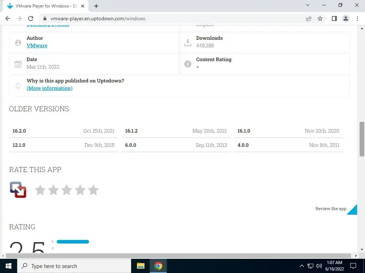
Task: Open older version 6.0.0
Action: point(176,145)
